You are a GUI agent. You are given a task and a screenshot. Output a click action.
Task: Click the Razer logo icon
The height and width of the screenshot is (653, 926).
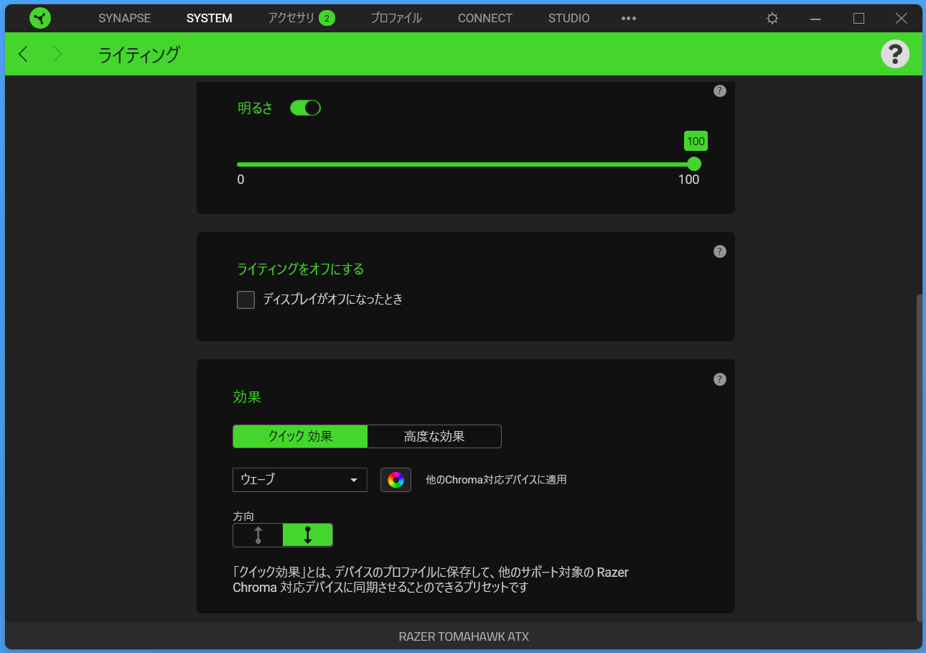(x=40, y=18)
